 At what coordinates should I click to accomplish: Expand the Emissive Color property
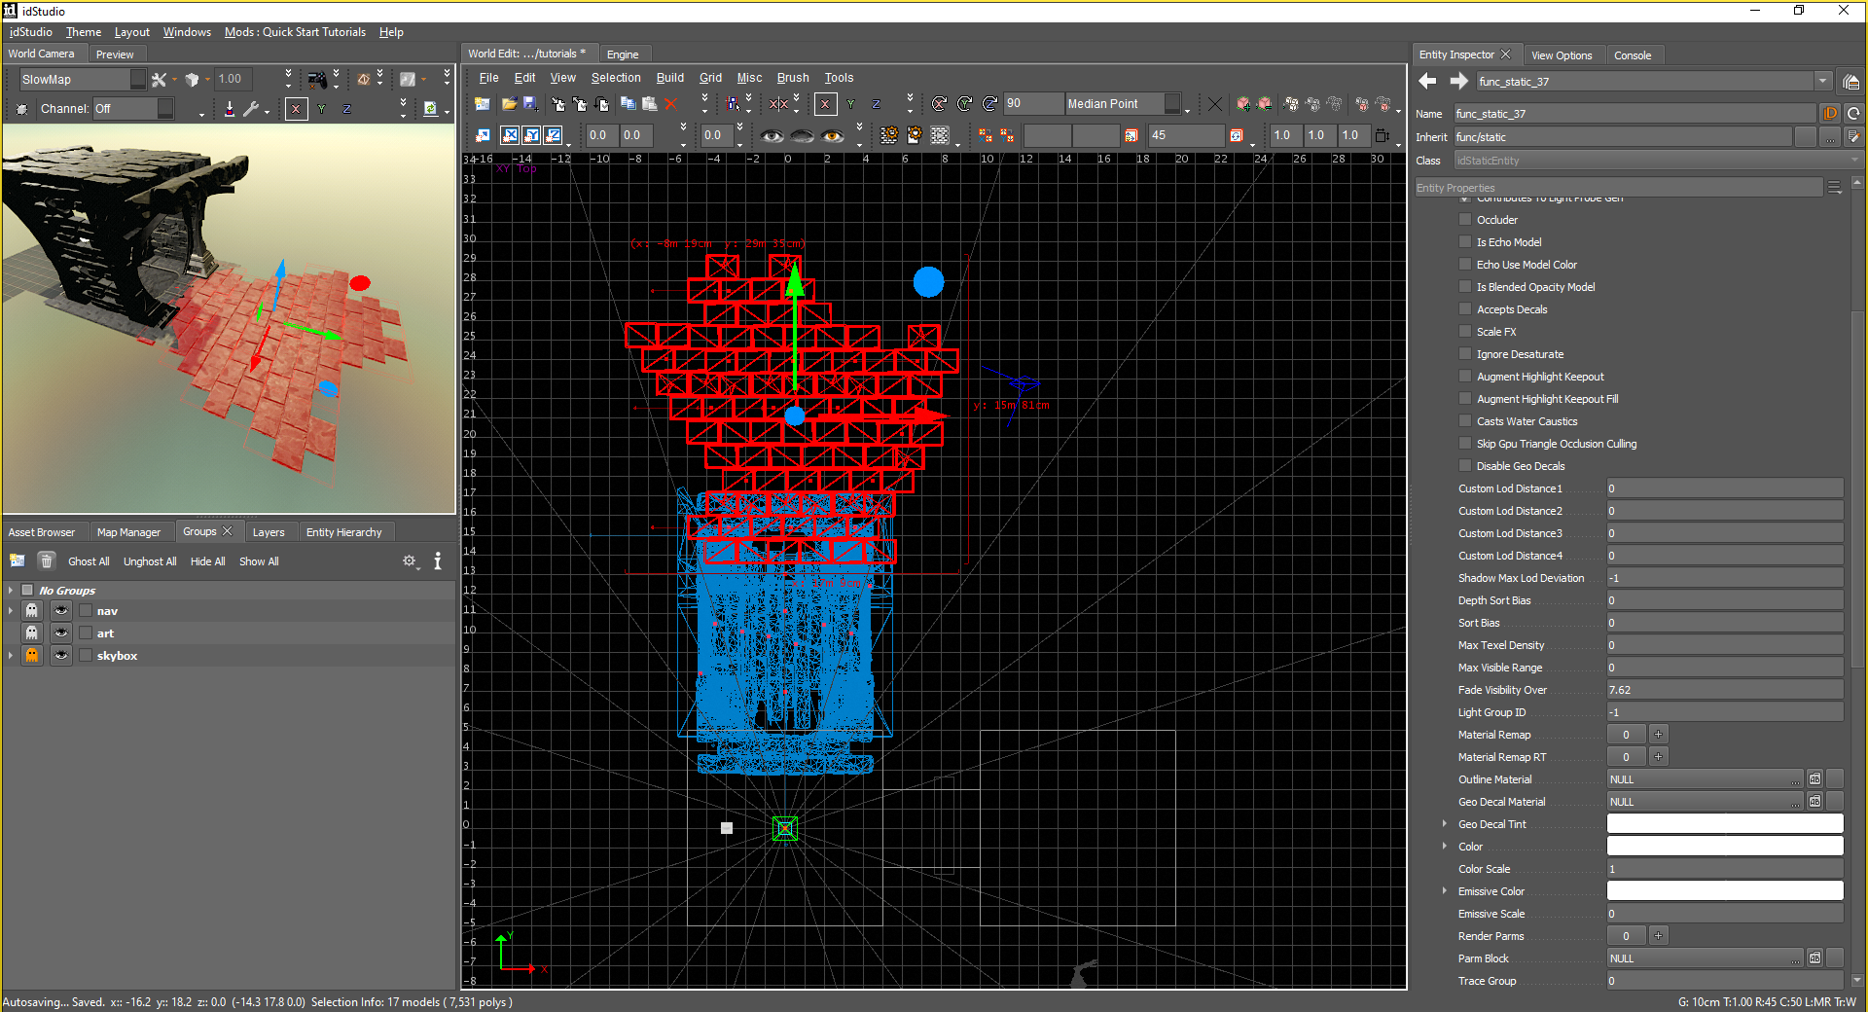1444,891
